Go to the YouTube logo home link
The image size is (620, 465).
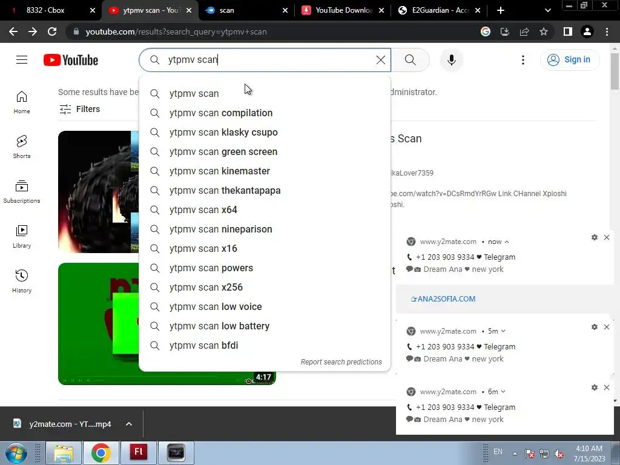[71, 60]
